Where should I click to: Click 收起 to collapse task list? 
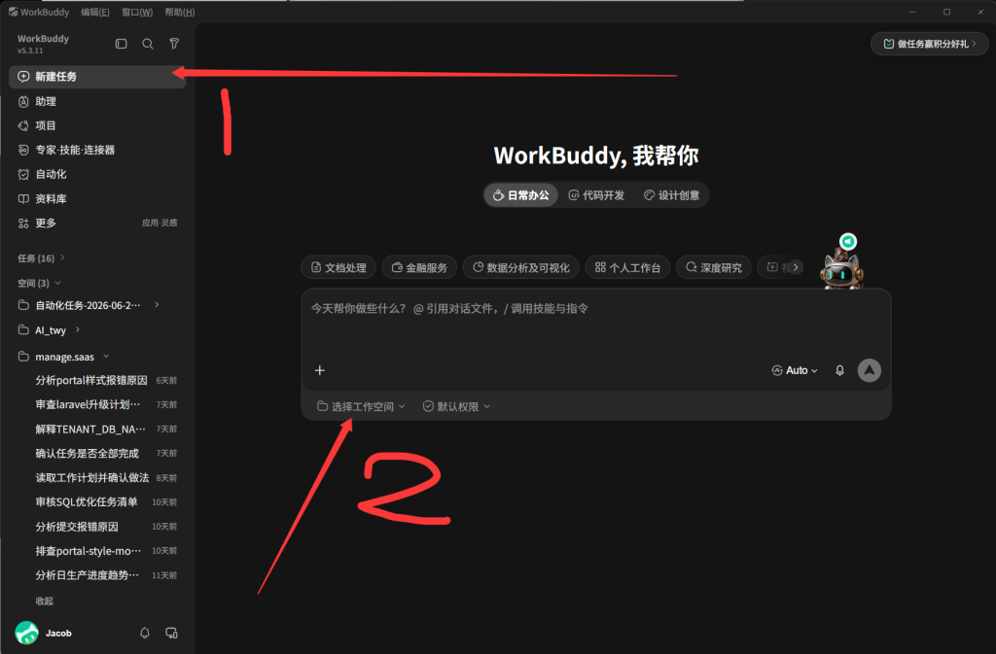coord(45,601)
